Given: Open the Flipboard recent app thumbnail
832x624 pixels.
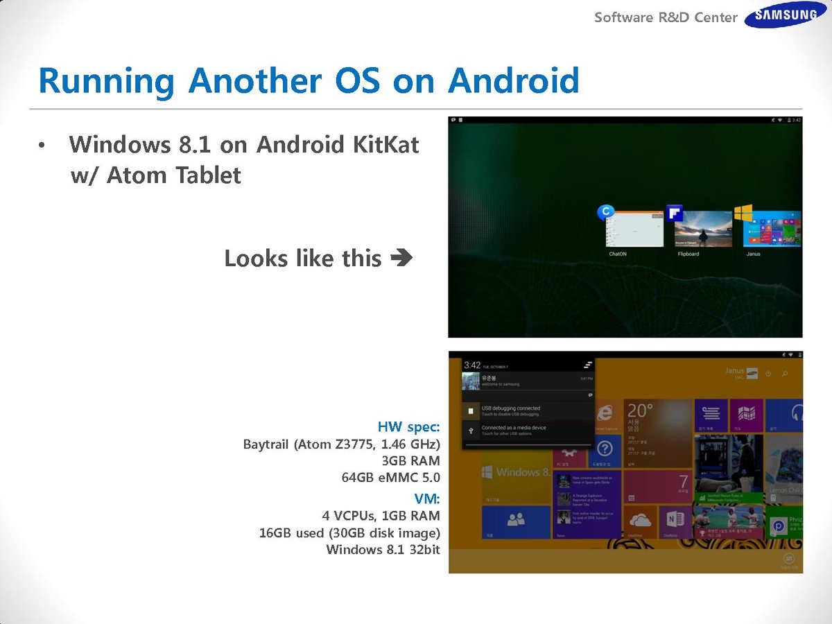Looking at the screenshot, I should [702, 229].
